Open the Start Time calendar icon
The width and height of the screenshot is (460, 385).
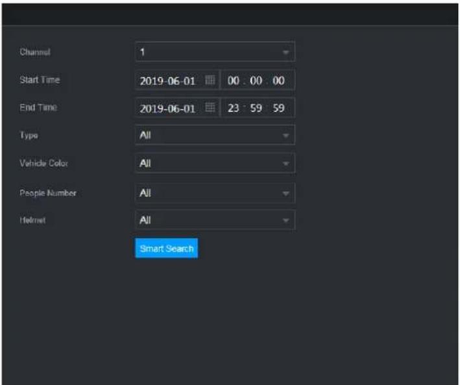click(x=210, y=80)
